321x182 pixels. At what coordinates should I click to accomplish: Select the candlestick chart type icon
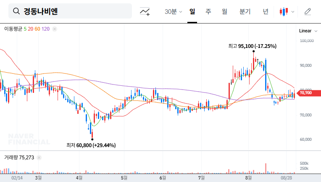[284, 11]
